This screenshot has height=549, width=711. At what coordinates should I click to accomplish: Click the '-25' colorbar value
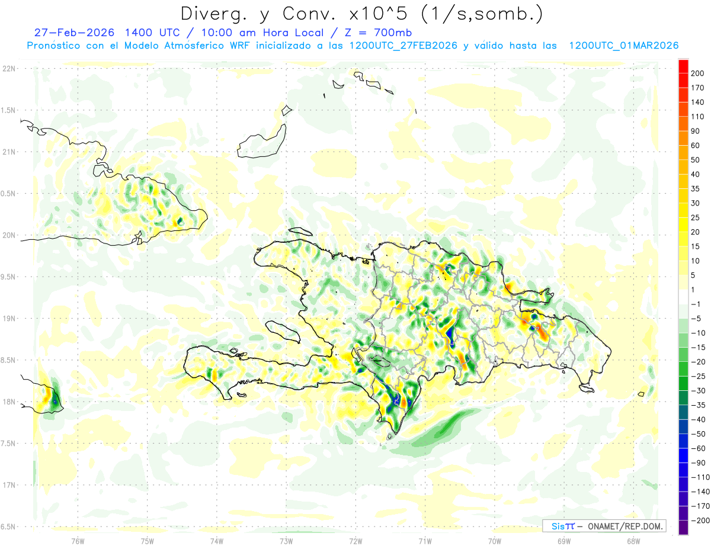[x=699, y=376]
